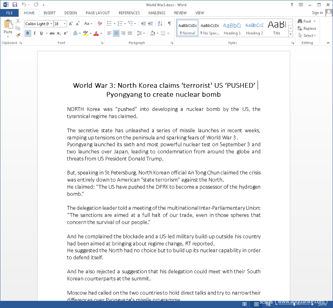Toggle Bold formatting
This screenshot has height=308, width=333.
point(28,33)
